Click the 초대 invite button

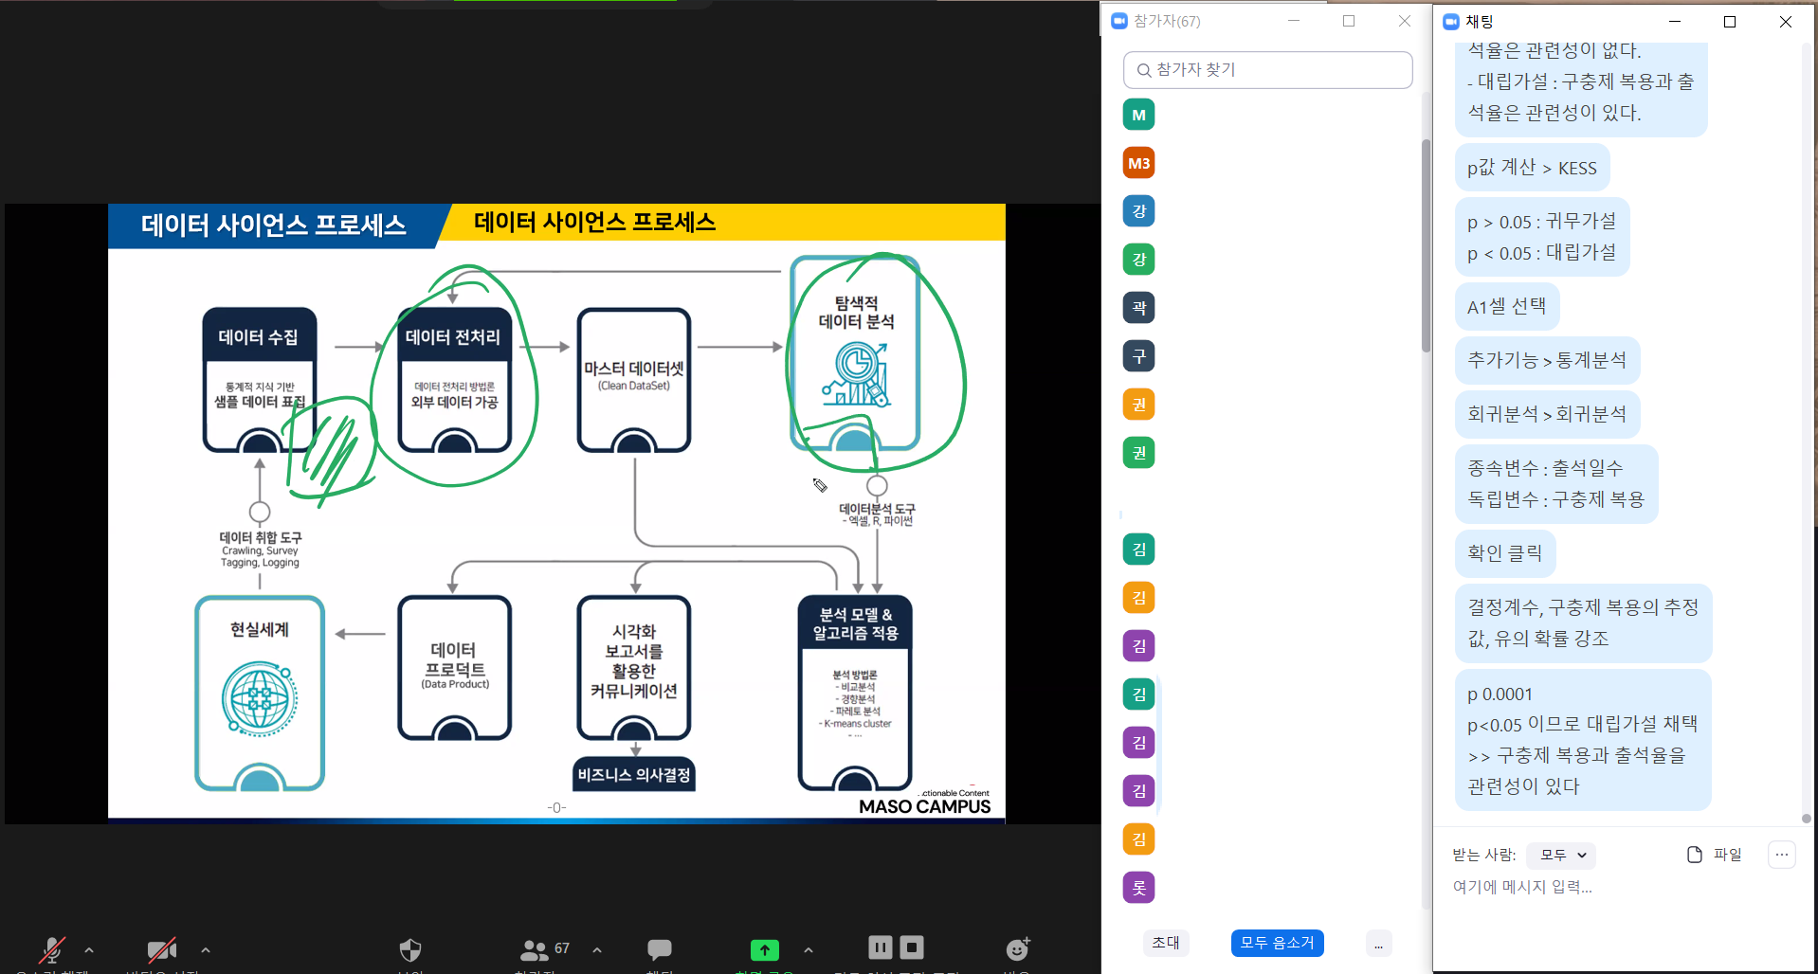pyautogui.click(x=1166, y=943)
